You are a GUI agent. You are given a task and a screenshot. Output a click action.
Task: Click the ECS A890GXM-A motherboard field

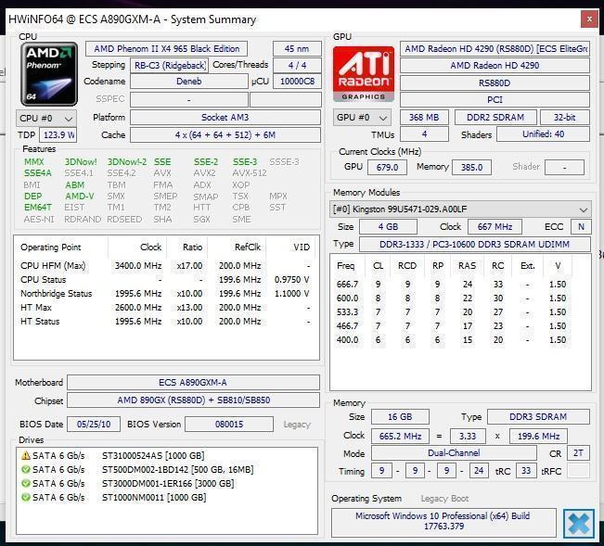tap(193, 383)
